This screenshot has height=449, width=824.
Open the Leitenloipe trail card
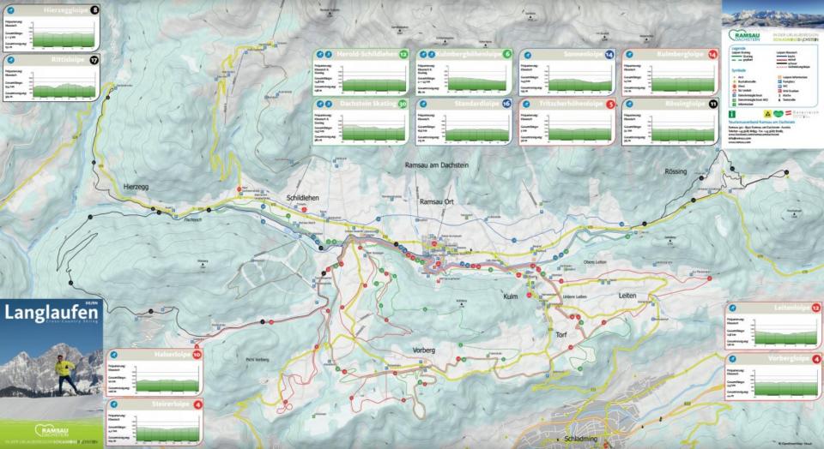point(772,326)
